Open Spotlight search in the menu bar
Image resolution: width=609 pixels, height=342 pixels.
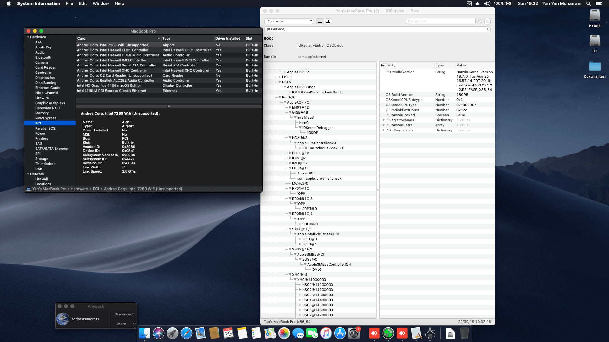pos(588,3)
